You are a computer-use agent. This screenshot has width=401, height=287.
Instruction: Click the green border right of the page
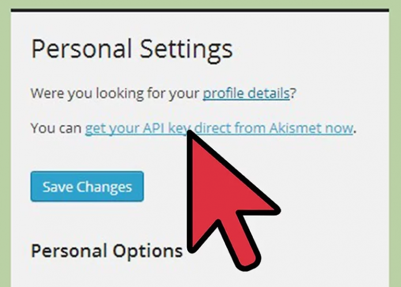[x=395, y=148]
